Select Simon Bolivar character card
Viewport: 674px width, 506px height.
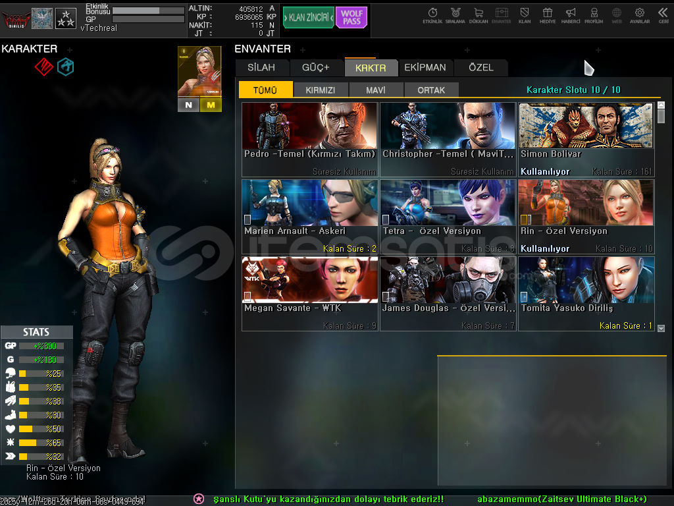[x=586, y=140]
